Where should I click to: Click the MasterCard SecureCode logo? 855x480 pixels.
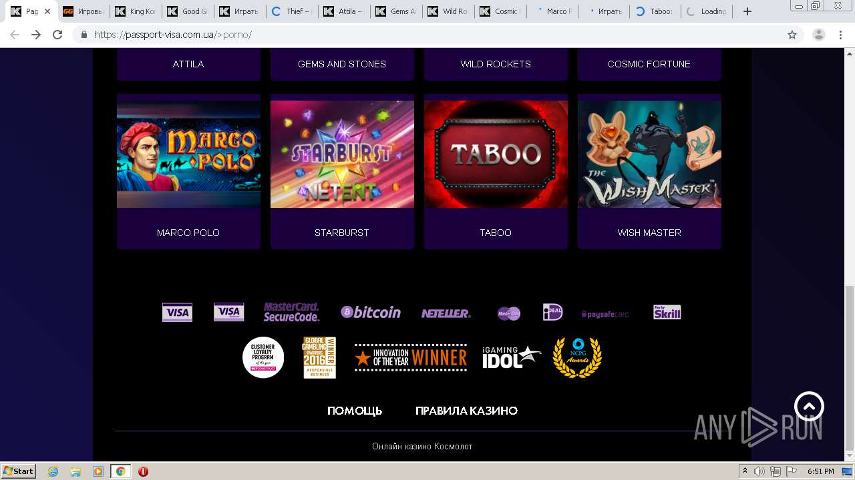[291, 312]
